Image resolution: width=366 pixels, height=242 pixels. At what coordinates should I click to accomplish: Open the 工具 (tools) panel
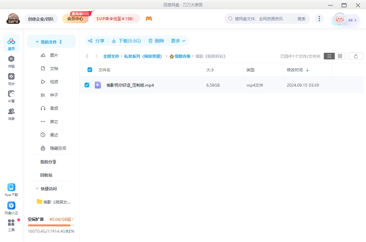click(x=11, y=224)
